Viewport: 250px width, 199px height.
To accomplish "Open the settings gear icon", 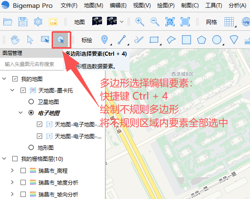I will pos(38,22).
